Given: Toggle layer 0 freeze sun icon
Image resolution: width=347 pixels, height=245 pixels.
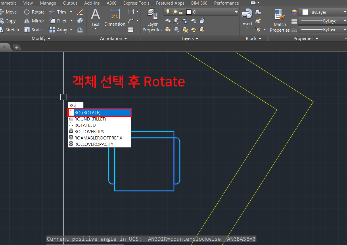Looking at the screenshot, I should point(175,12).
